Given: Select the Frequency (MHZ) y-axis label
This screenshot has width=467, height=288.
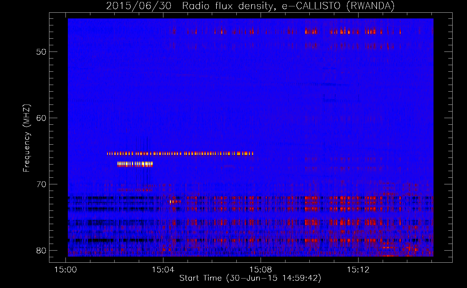Looking at the screenshot, I should click(27, 138).
